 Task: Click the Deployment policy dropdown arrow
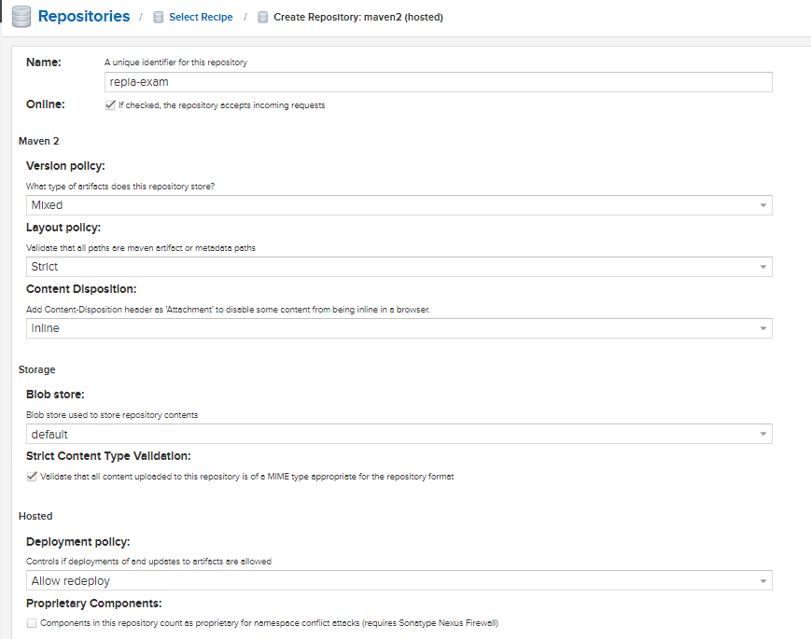[x=763, y=581]
